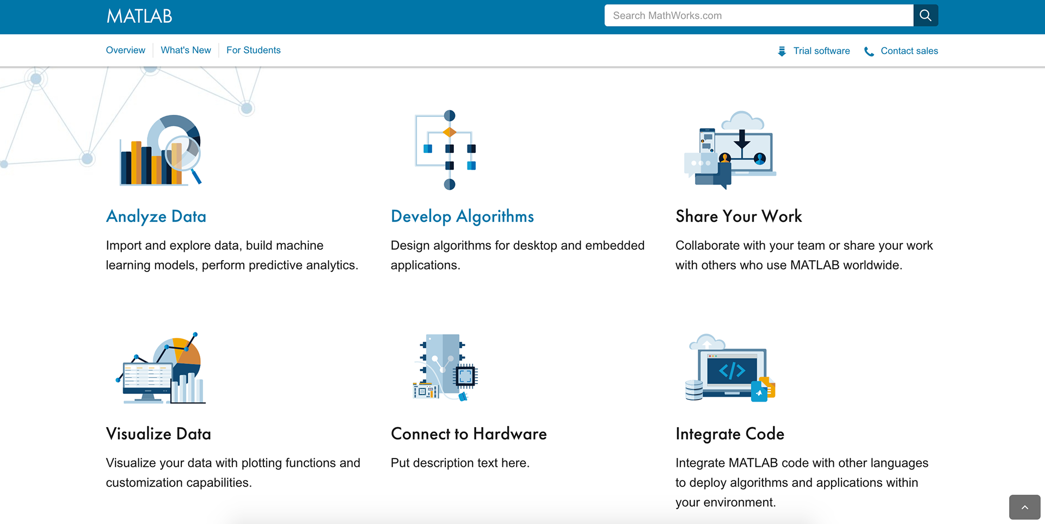
Task: Click the Contact sales link
Action: click(909, 51)
